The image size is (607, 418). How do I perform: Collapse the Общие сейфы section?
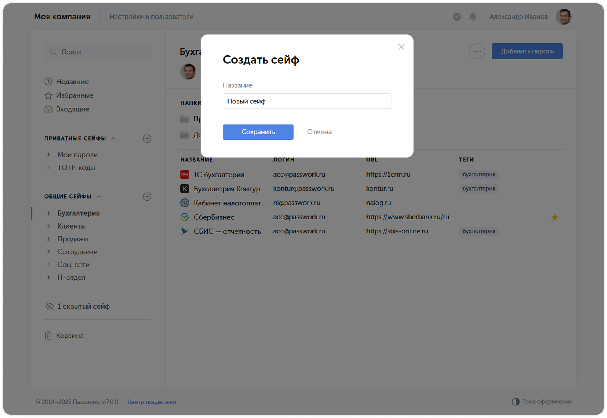tap(99, 197)
